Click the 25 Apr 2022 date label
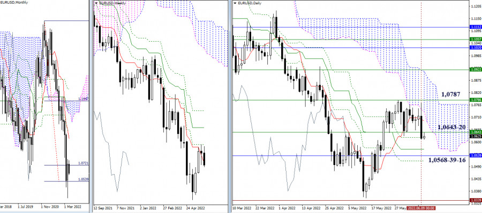Image resolution: width=482 pixels, height=213 pixels. pos(334,208)
